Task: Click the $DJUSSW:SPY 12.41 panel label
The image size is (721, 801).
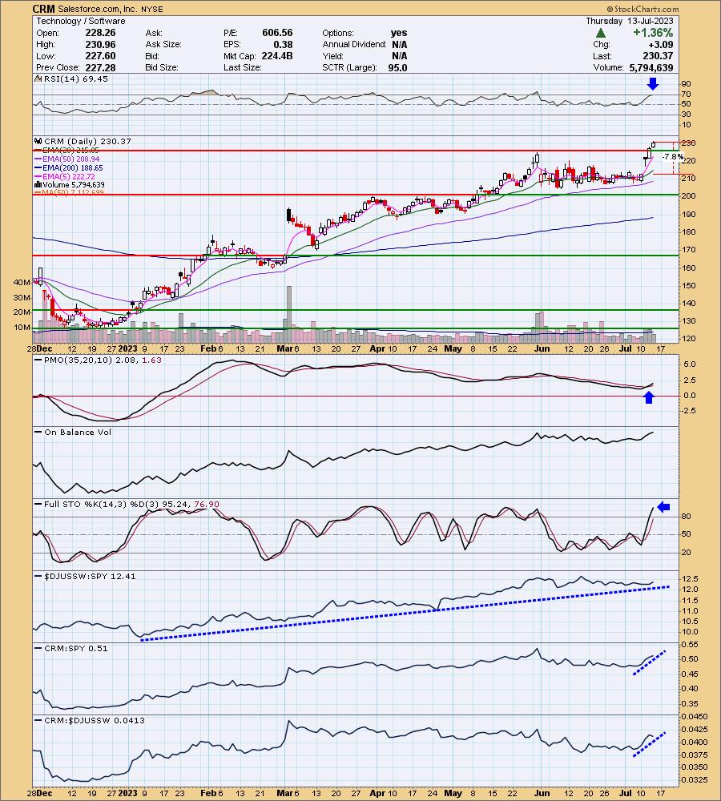Action: pos(90,576)
